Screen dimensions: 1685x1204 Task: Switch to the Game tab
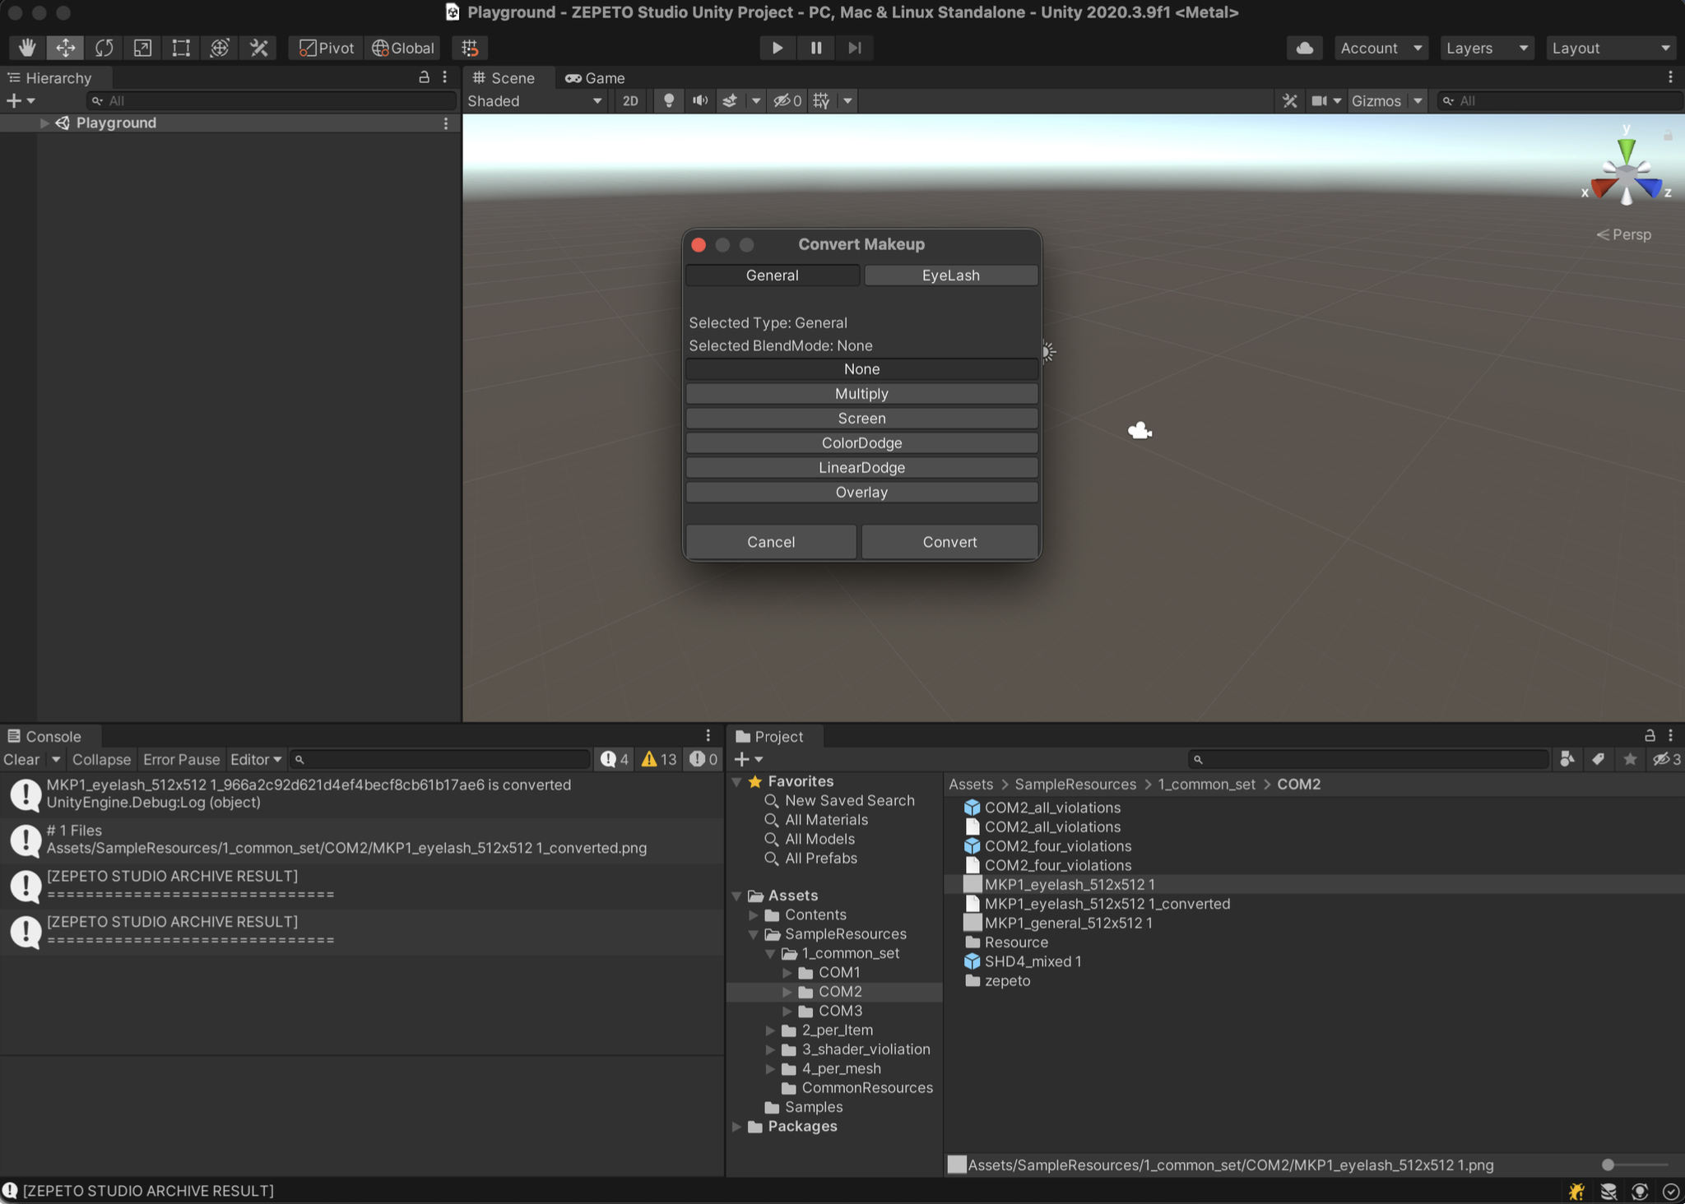(596, 78)
